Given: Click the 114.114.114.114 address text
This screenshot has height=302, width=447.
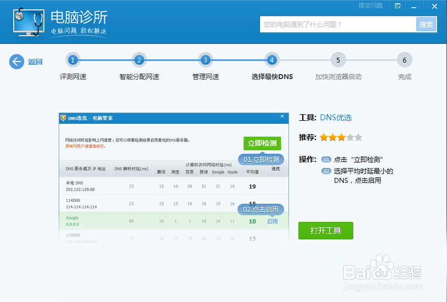Looking at the screenshot, I should (x=81, y=207).
